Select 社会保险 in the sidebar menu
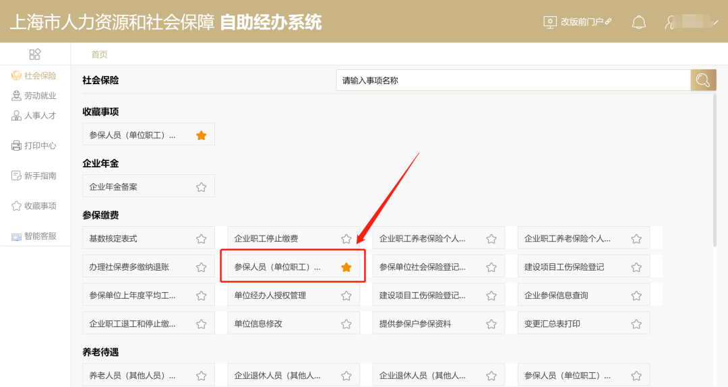This screenshot has width=728, height=387. point(34,75)
